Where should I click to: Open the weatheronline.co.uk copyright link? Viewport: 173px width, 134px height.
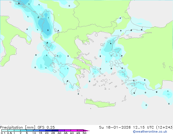pos(150,132)
